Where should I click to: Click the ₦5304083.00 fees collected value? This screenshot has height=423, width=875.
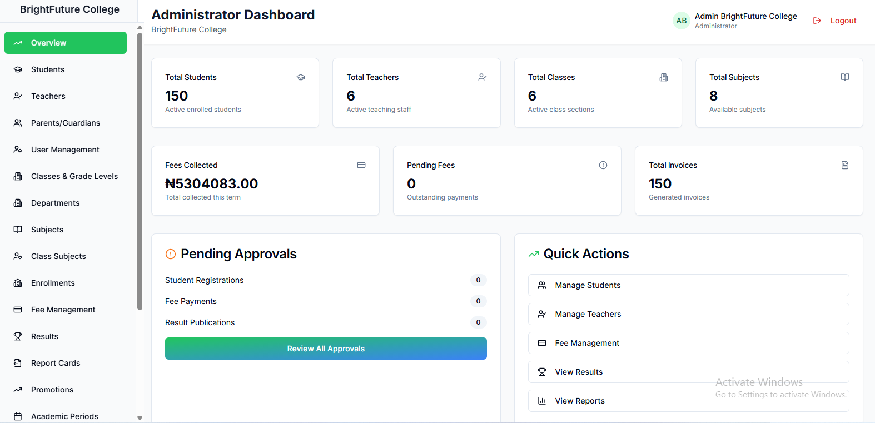coord(212,183)
